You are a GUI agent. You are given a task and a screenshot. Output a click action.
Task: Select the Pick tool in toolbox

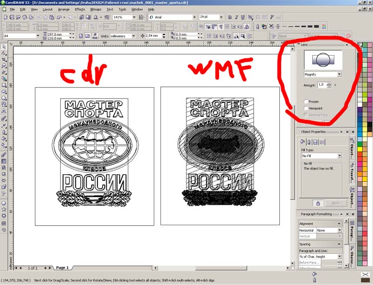4,46
